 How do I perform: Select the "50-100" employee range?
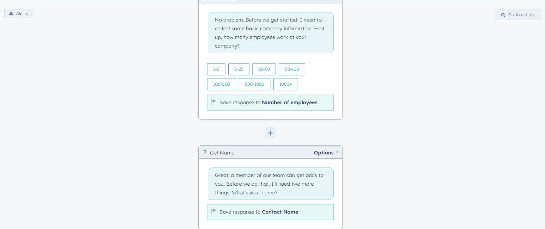click(x=292, y=69)
